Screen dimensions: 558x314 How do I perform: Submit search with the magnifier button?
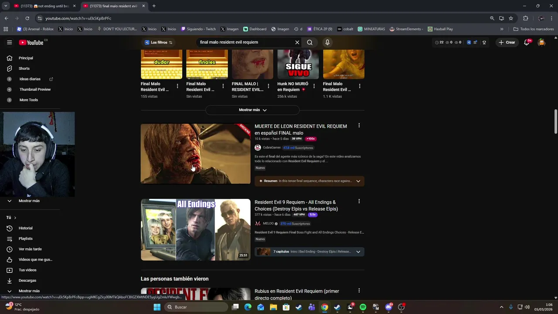310,42
